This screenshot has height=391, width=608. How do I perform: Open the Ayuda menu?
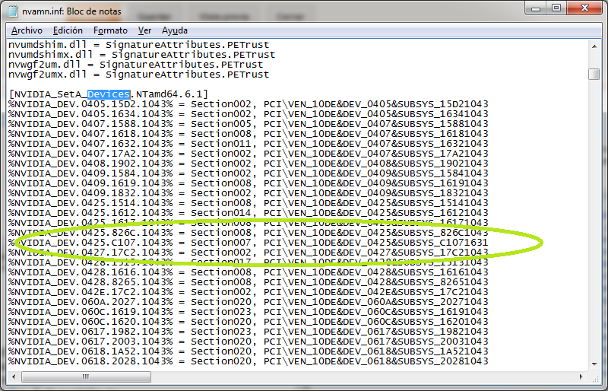point(175,30)
